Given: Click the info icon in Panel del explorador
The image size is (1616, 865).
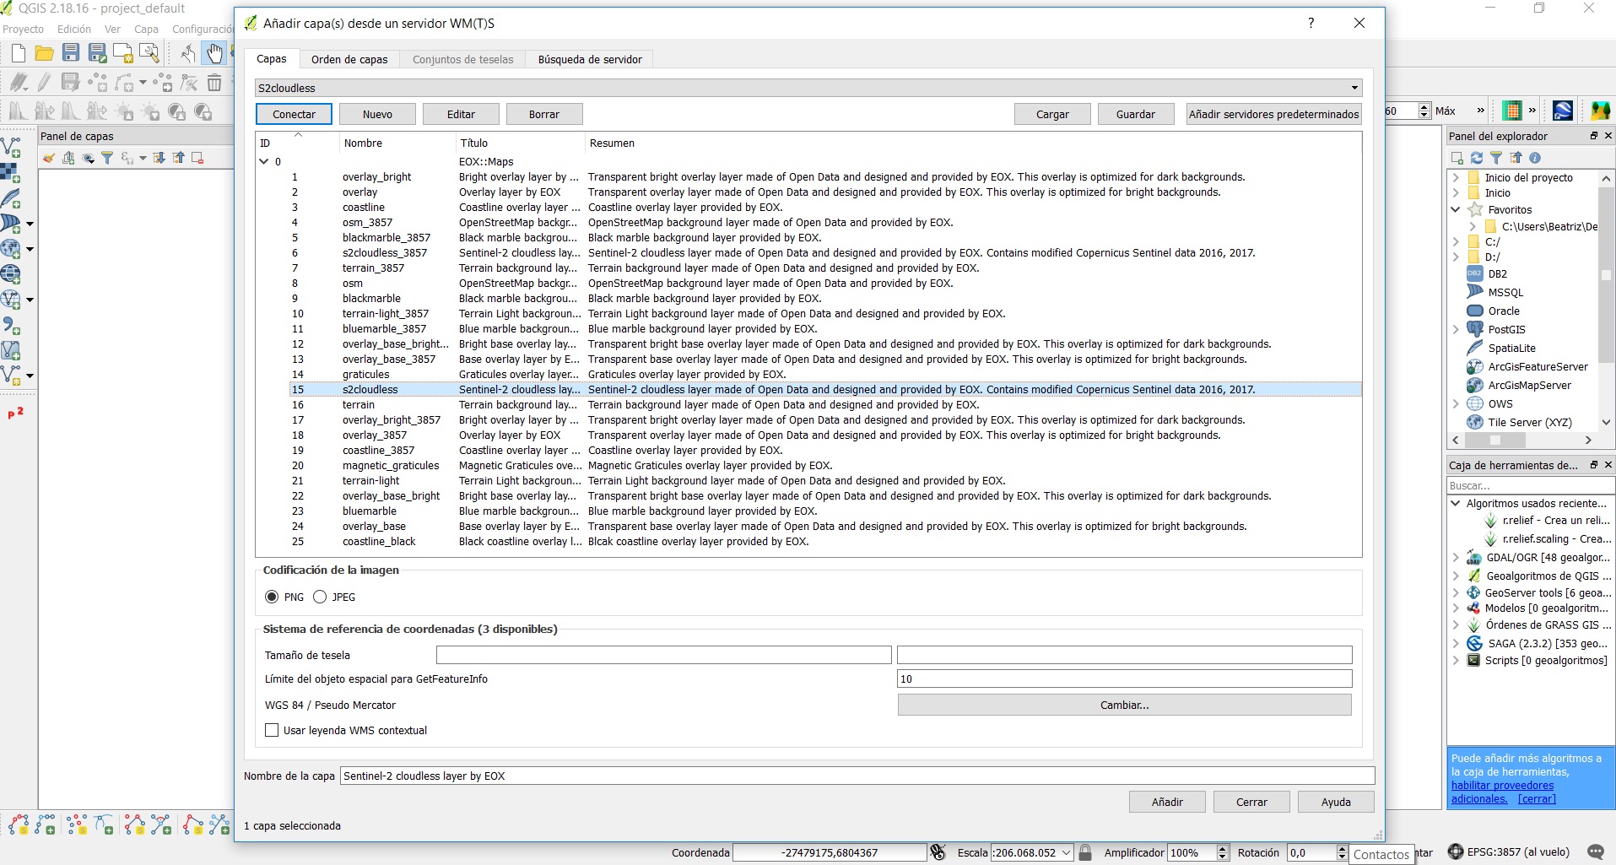Looking at the screenshot, I should point(1535,158).
